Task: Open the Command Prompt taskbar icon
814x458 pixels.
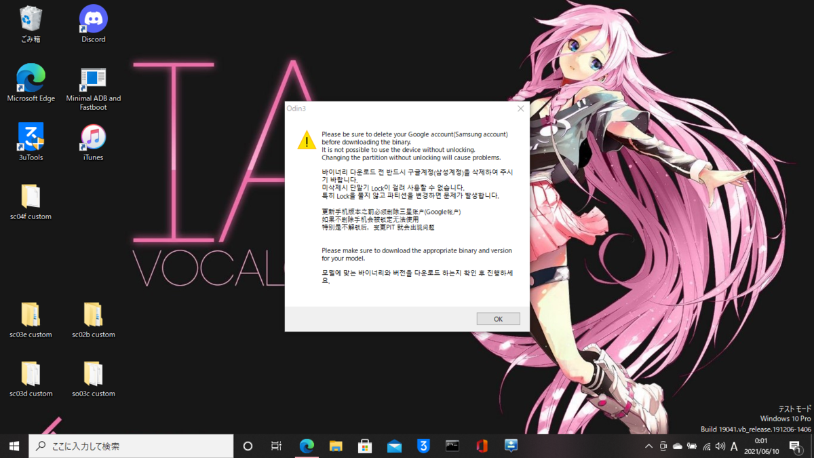Action: click(x=452, y=446)
